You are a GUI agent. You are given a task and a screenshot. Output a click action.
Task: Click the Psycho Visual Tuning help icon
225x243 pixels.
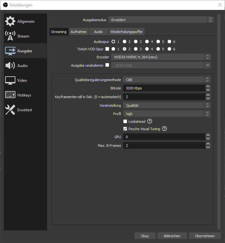pos(164,129)
